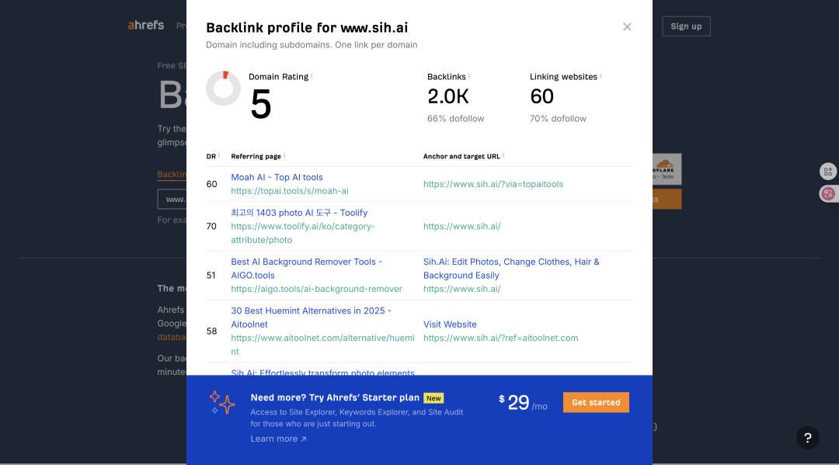Click the Visit Website anchor link
Viewport: 839px width, 465px height.
pos(450,324)
